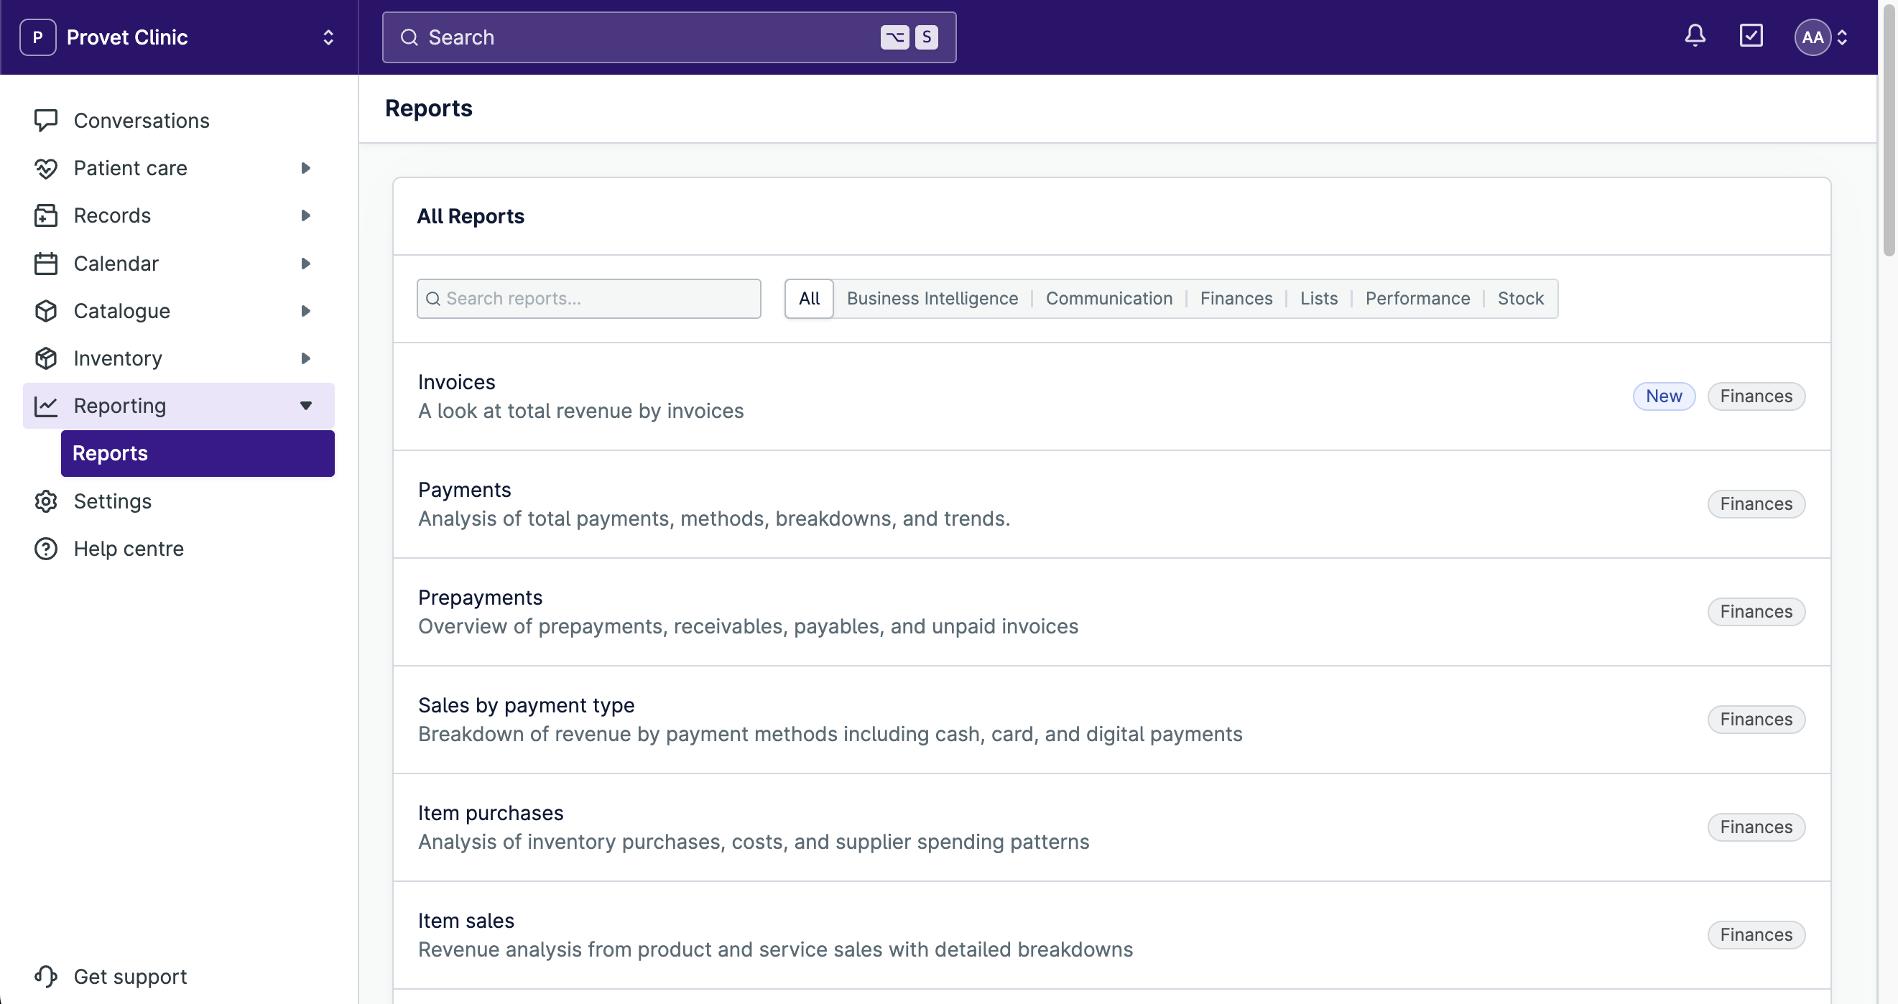Click the Settings gear icon in sidebar
This screenshot has height=1004, width=1898.
(x=46, y=501)
